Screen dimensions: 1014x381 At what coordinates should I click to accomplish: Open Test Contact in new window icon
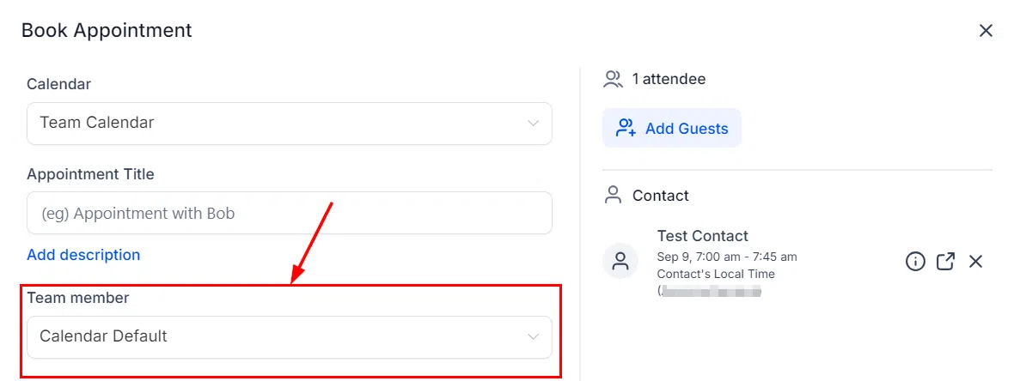945,262
